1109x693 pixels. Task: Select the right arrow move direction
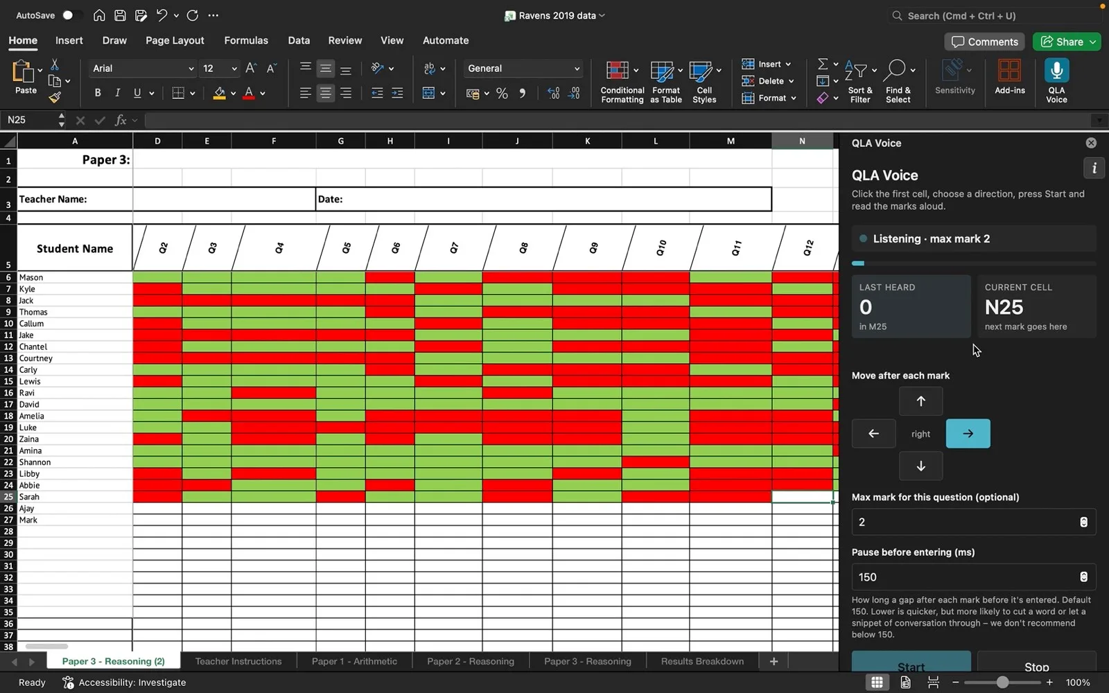(x=968, y=434)
